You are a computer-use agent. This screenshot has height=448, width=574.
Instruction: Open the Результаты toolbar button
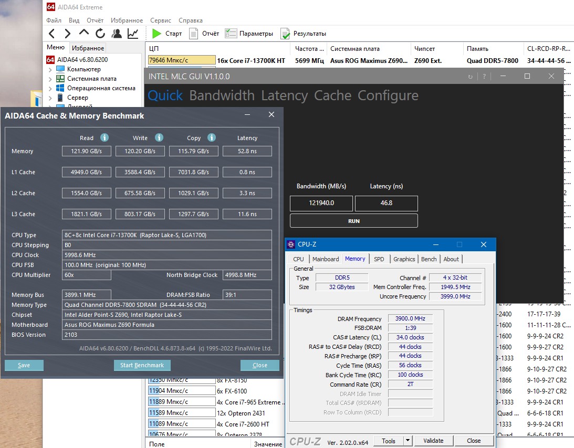(303, 34)
